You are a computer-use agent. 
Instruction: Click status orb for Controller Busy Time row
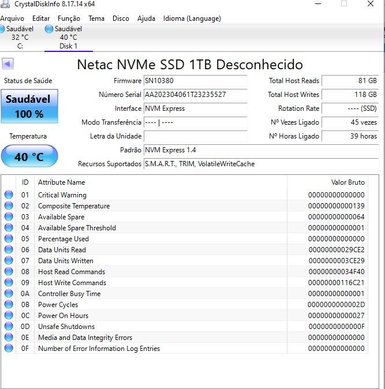tap(9, 293)
